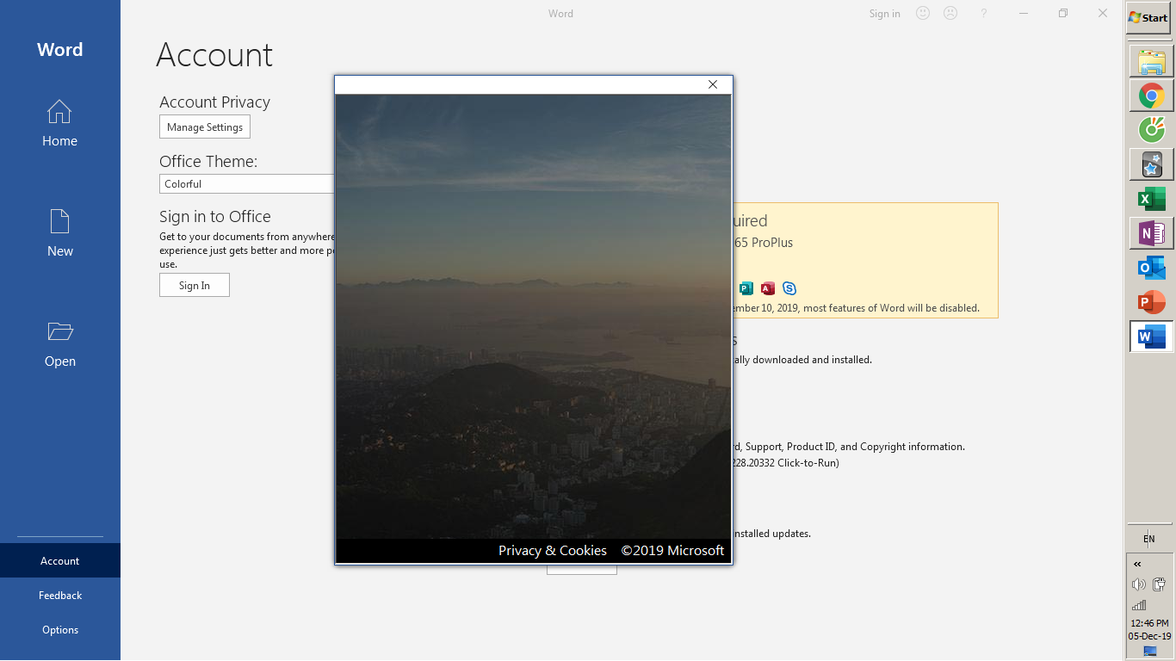Viewport: 1176px width, 661px height.
Task: Click the Sign In button under Sign in to Office
Action: tap(195, 286)
